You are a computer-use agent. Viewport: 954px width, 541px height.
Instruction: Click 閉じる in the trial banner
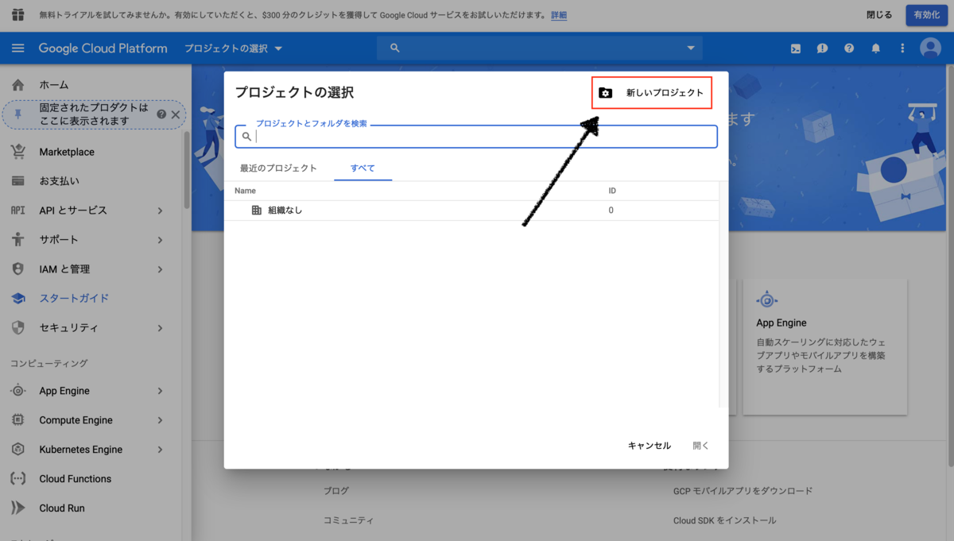(879, 15)
